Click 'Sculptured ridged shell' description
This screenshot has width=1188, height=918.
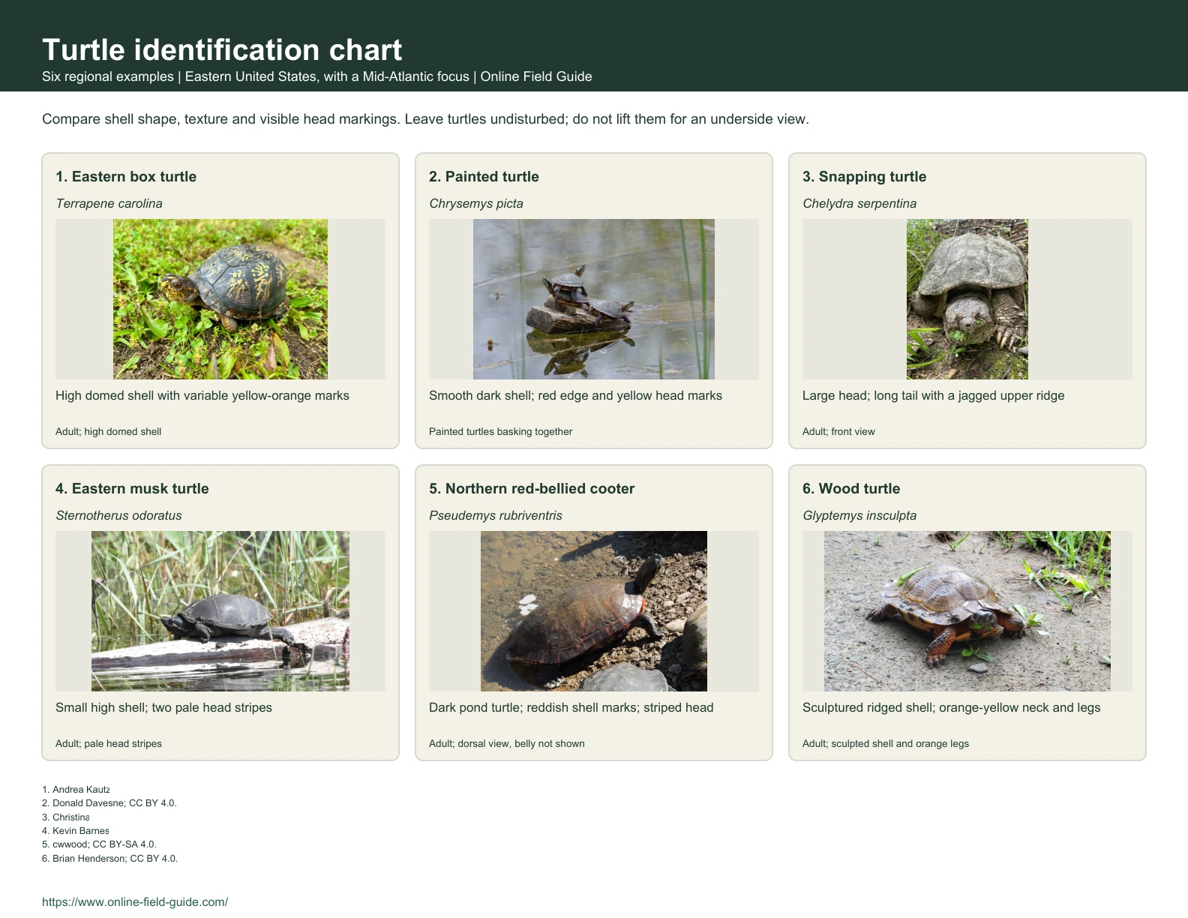(x=952, y=707)
